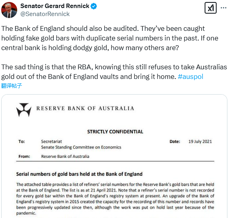233x218 pixels.
Task: Click the Serial numbers of gold bars heading
Action: pyautogui.click(x=80, y=174)
